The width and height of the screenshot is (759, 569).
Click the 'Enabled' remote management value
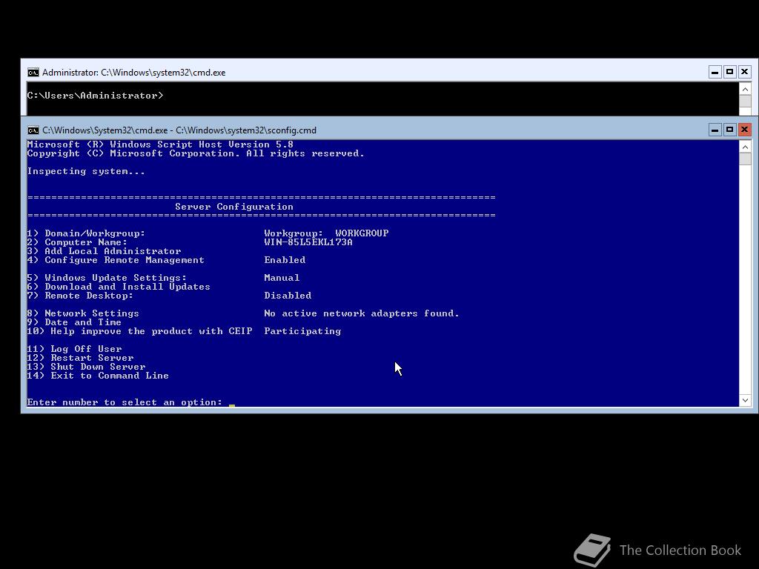tap(285, 260)
